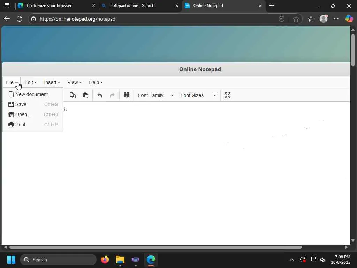Open the browser profile avatar
Screen dimensions: 357x268
pos(324,19)
